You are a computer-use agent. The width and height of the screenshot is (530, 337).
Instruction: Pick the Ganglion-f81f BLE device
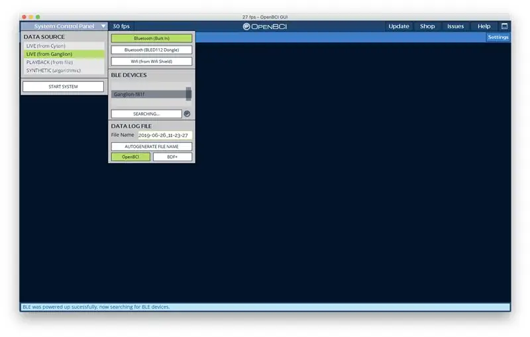coord(148,94)
